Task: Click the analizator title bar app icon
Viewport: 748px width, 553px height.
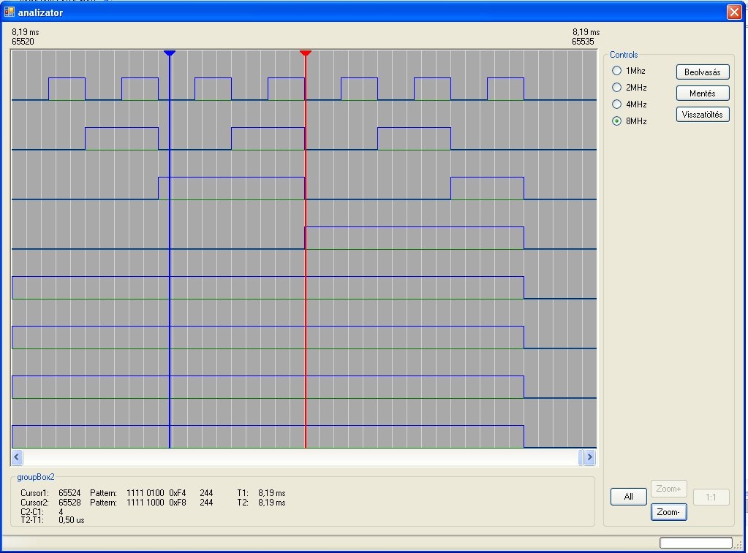Action: pos(9,12)
